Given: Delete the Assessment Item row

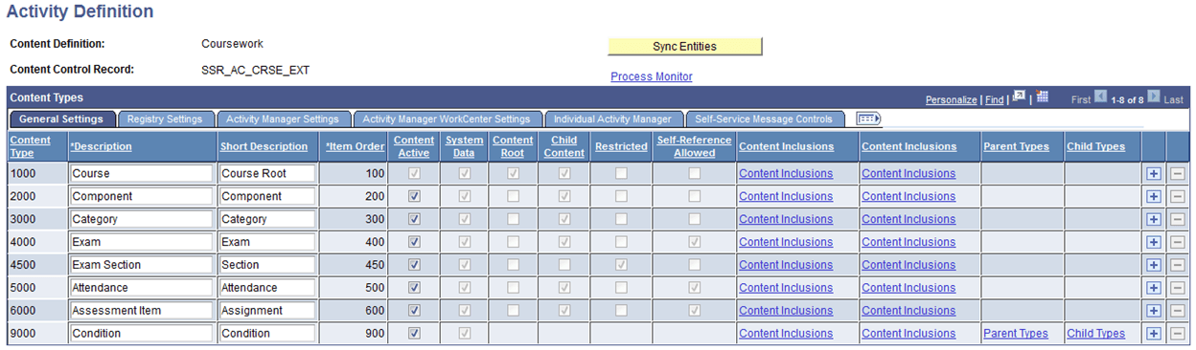Looking at the screenshot, I should 1177,311.
